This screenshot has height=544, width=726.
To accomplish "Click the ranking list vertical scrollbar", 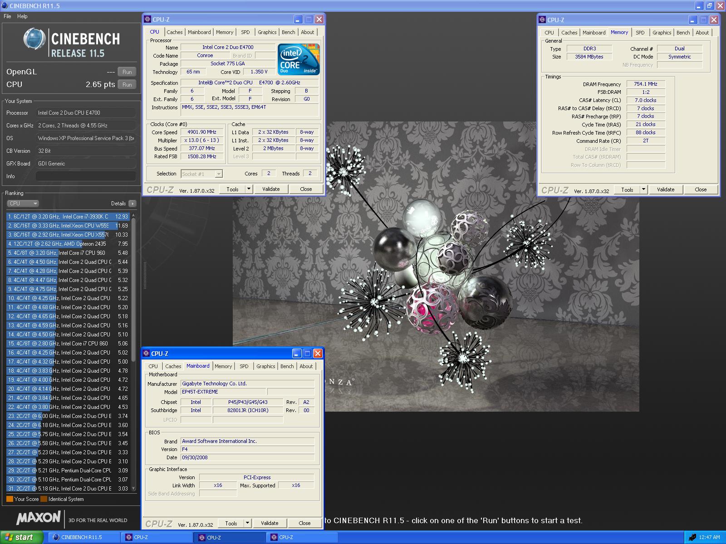I will 133,290.
